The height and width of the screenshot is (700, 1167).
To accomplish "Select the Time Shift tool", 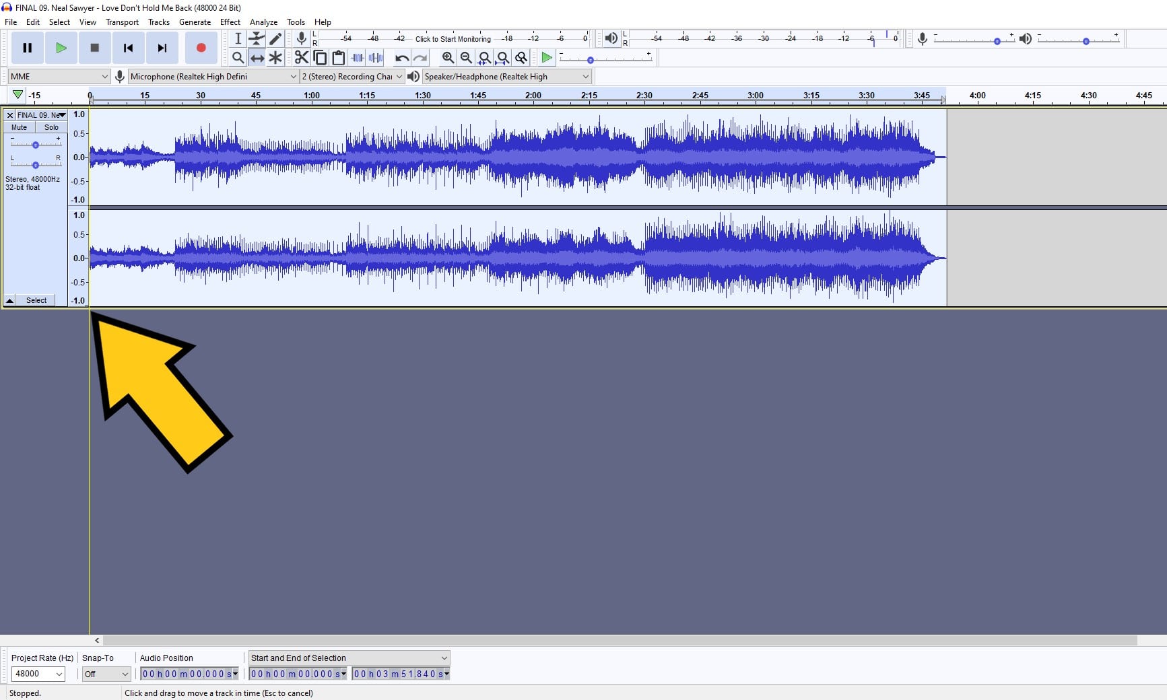I will coord(257,58).
